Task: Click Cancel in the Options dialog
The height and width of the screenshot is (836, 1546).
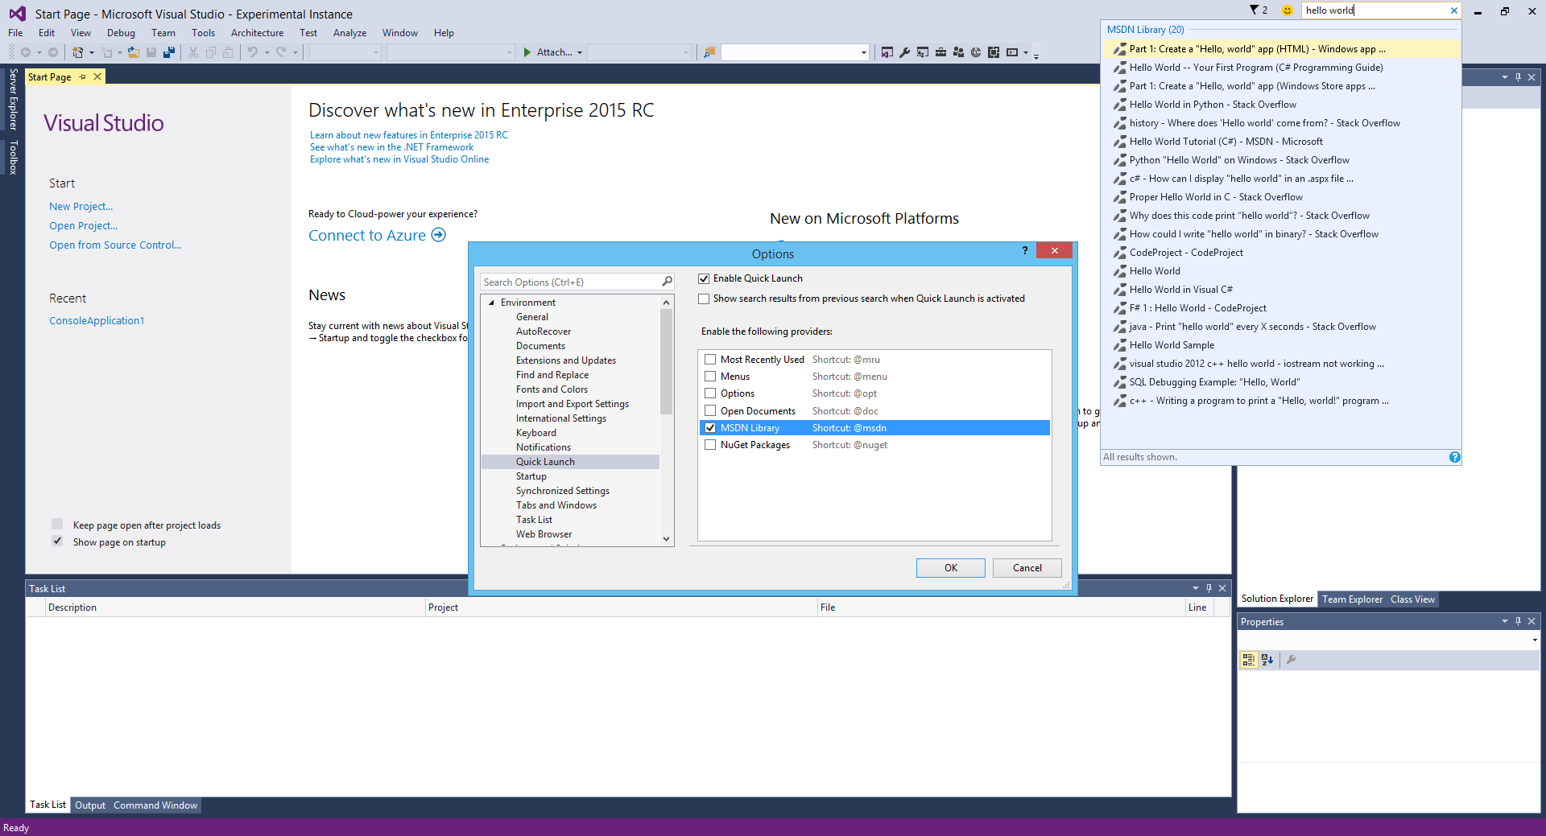Action: coord(1027,568)
